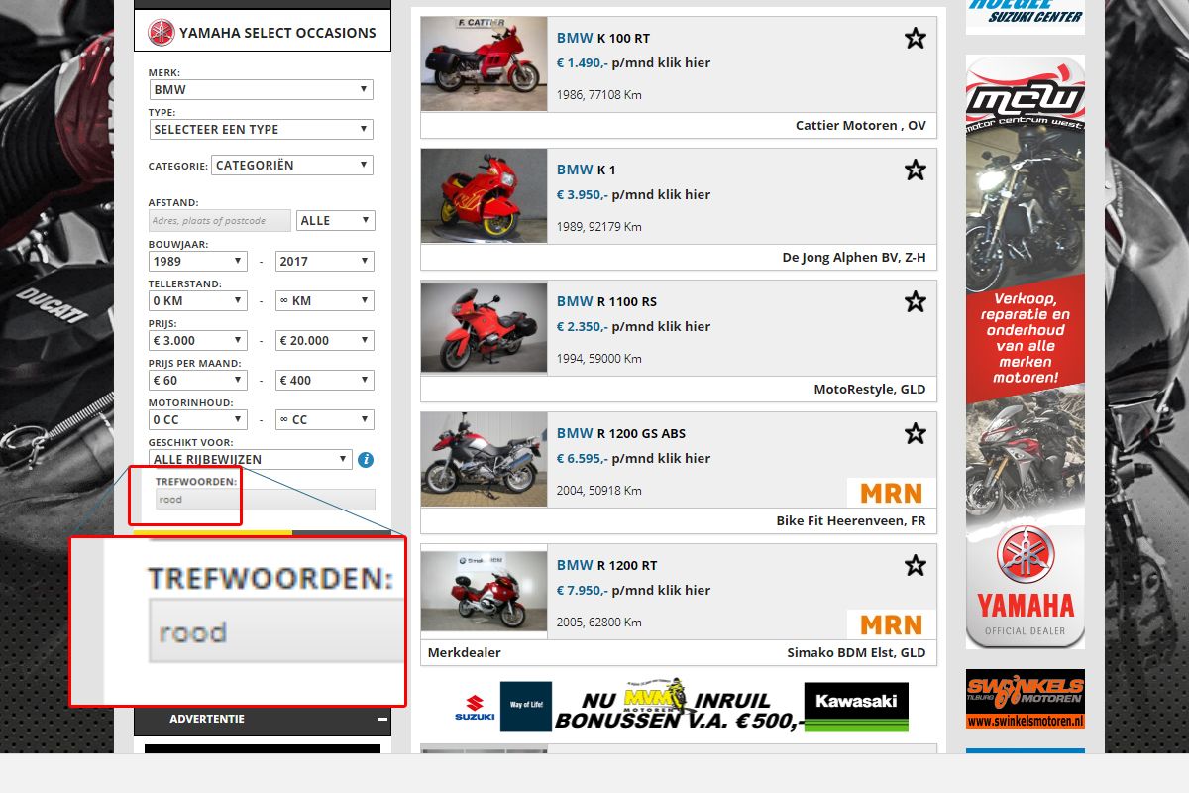Open the Selecteer een type dropdown
The height and width of the screenshot is (793, 1189).
(x=261, y=130)
